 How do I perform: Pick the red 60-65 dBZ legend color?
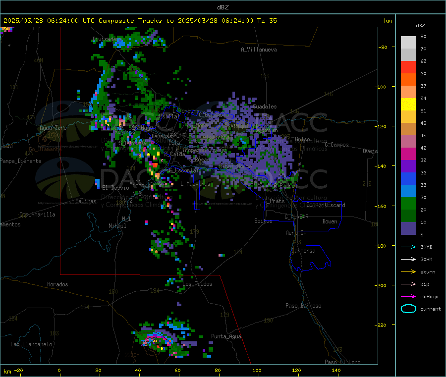408,67
